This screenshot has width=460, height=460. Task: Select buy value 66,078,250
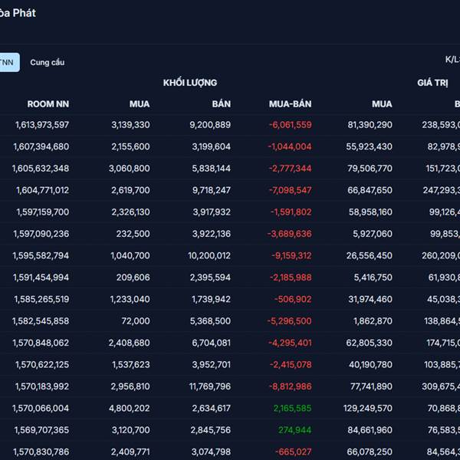point(370,452)
